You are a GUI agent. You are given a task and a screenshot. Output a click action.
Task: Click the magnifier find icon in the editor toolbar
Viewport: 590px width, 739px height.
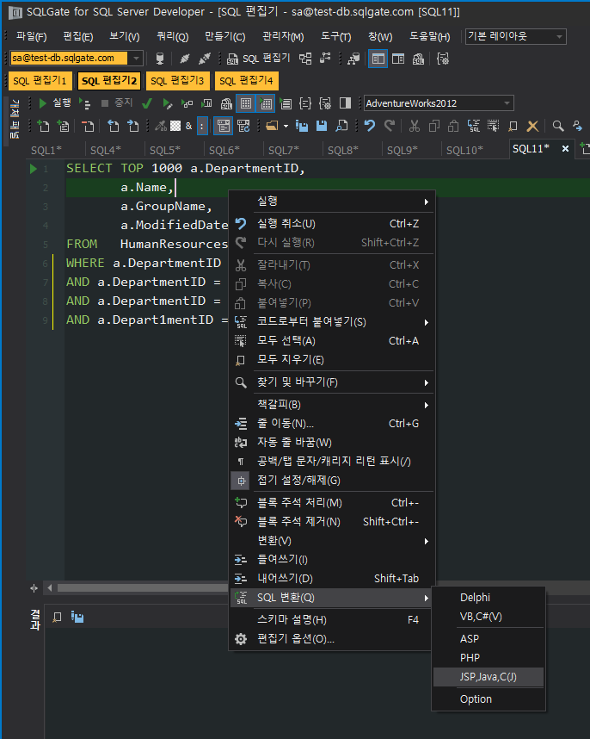(558, 126)
